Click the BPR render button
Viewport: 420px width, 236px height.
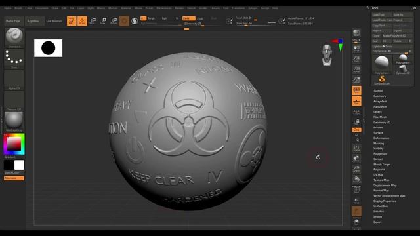coord(356,33)
